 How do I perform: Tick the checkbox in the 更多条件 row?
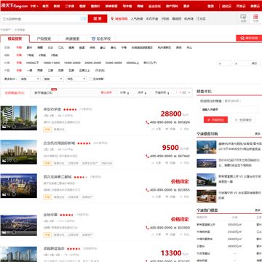[90, 79]
